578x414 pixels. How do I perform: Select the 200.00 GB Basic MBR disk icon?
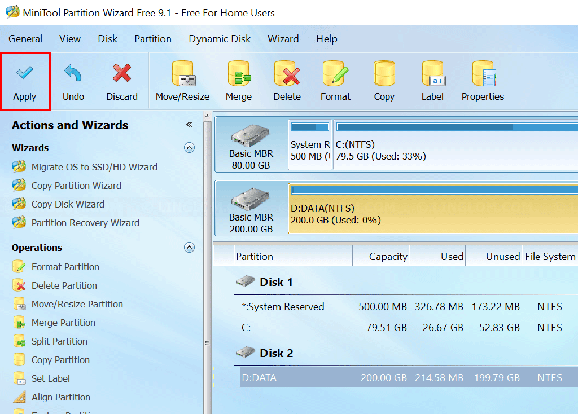[x=251, y=199]
